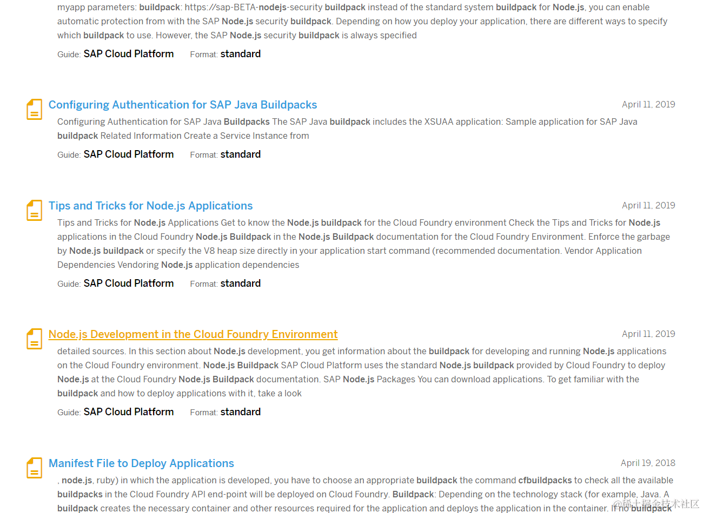Click 'April 19, 2018' date of Manifest File result
Screen dimensions: 703x513
(x=648, y=463)
